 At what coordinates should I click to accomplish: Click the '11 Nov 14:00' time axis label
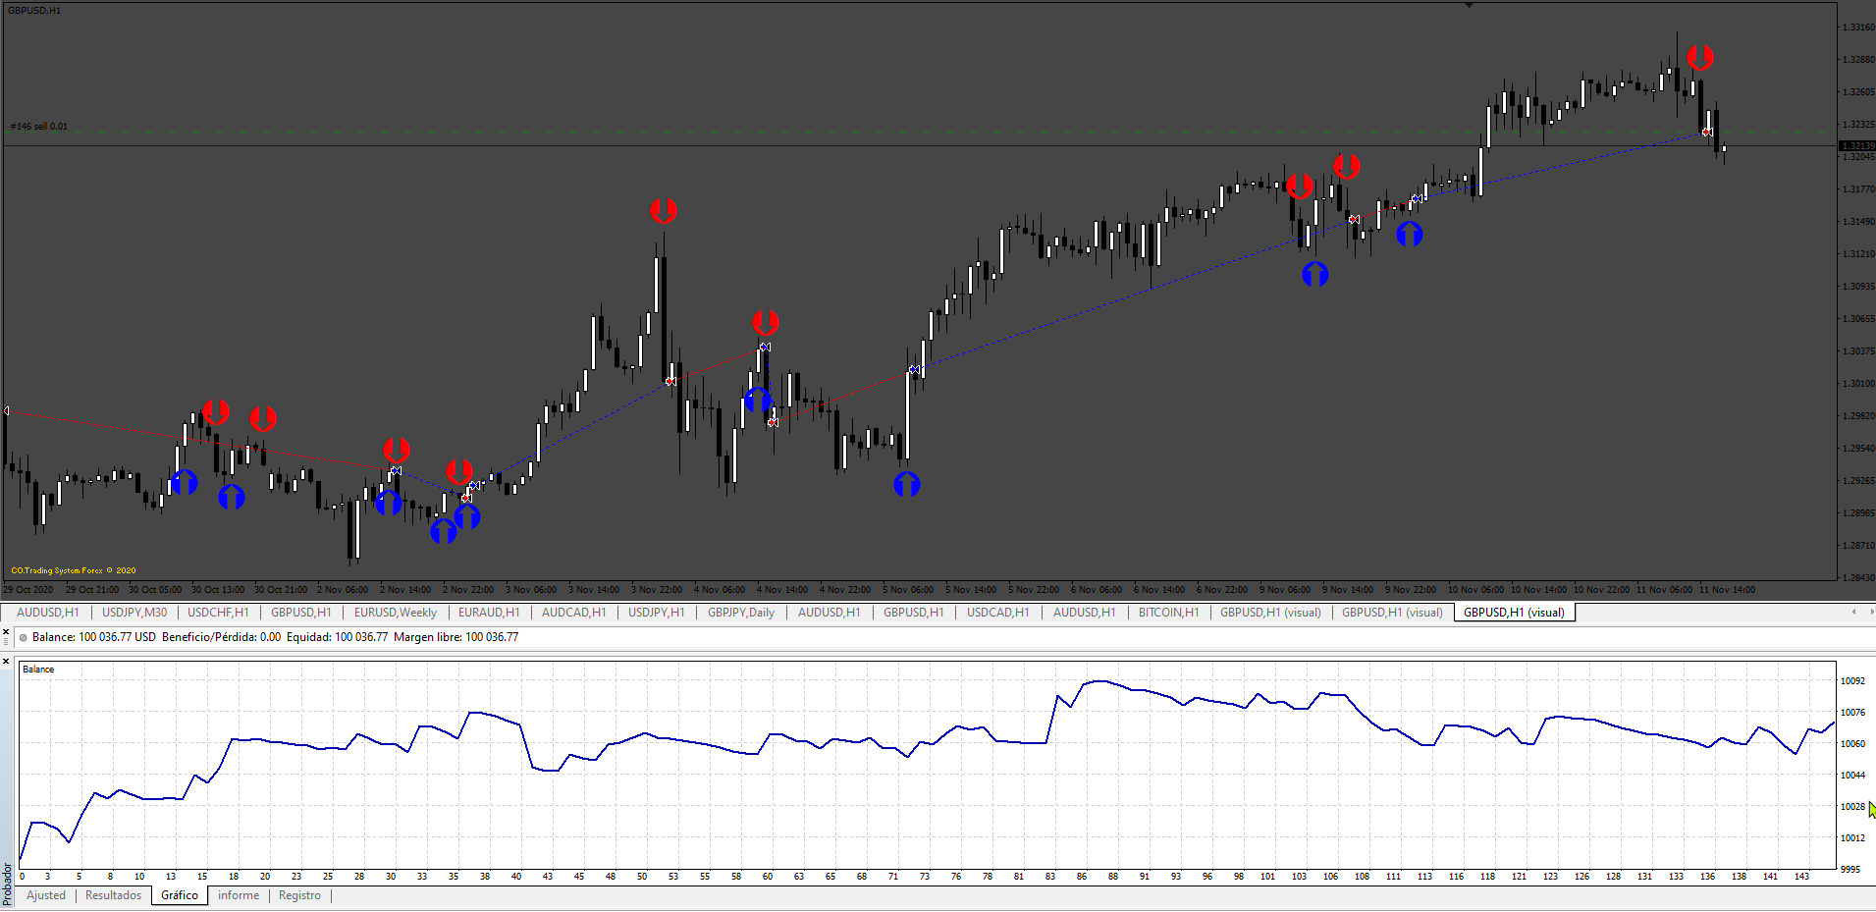(x=1727, y=590)
